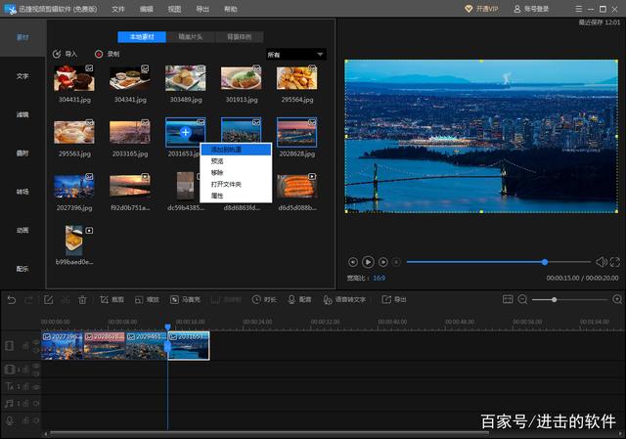Click the red 录制 record button

[99, 54]
